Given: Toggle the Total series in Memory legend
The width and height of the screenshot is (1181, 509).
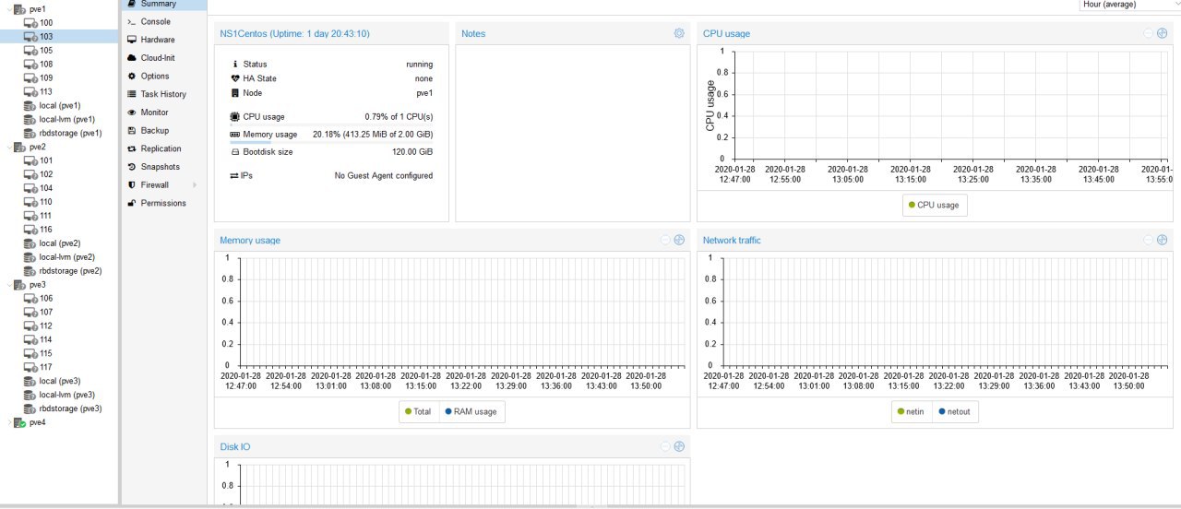Looking at the screenshot, I should pos(418,411).
